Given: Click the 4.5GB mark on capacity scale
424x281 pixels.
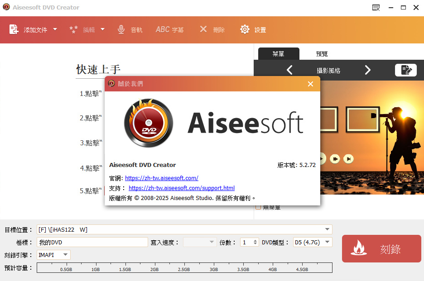Looking at the screenshot, I should [302, 269].
